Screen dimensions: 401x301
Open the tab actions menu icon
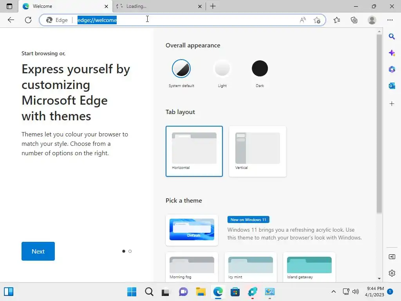(9, 6)
